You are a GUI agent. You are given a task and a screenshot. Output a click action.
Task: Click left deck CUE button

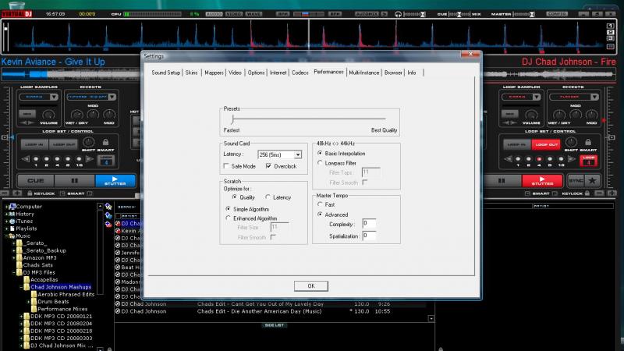[x=35, y=181]
